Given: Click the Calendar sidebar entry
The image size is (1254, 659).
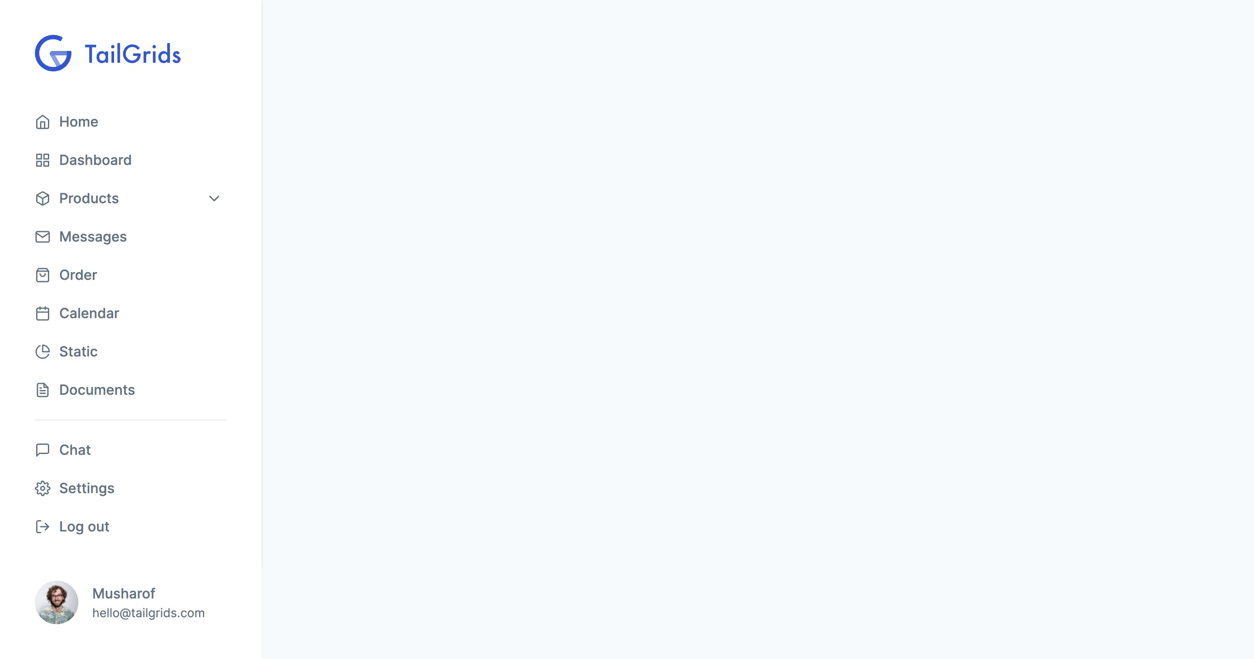Looking at the screenshot, I should coord(90,313).
